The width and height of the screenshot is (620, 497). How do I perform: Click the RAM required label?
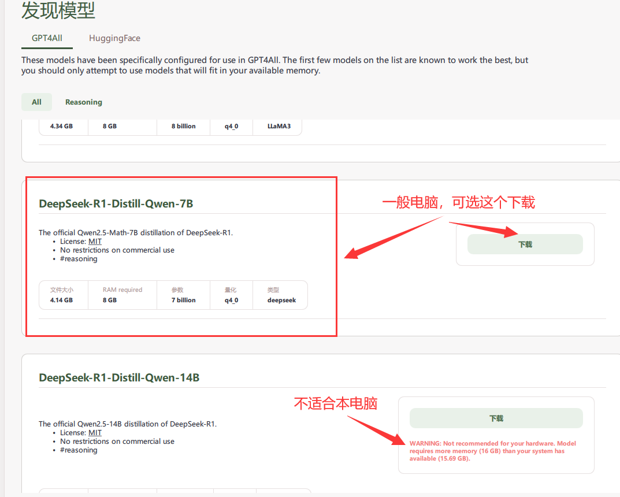point(122,290)
